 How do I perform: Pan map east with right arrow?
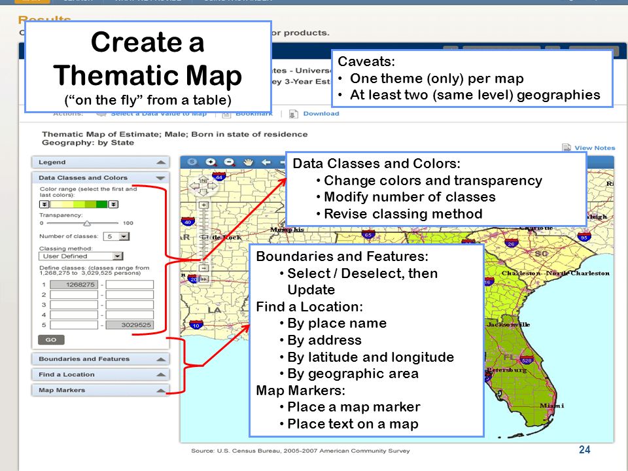point(212,186)
